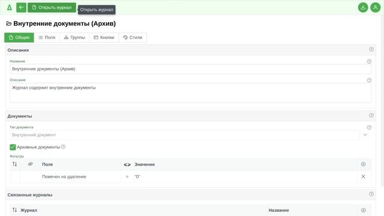Viewport: 384px width, 216px height.
Task: Click the "0" filter value cell
Action: point(245,176)
